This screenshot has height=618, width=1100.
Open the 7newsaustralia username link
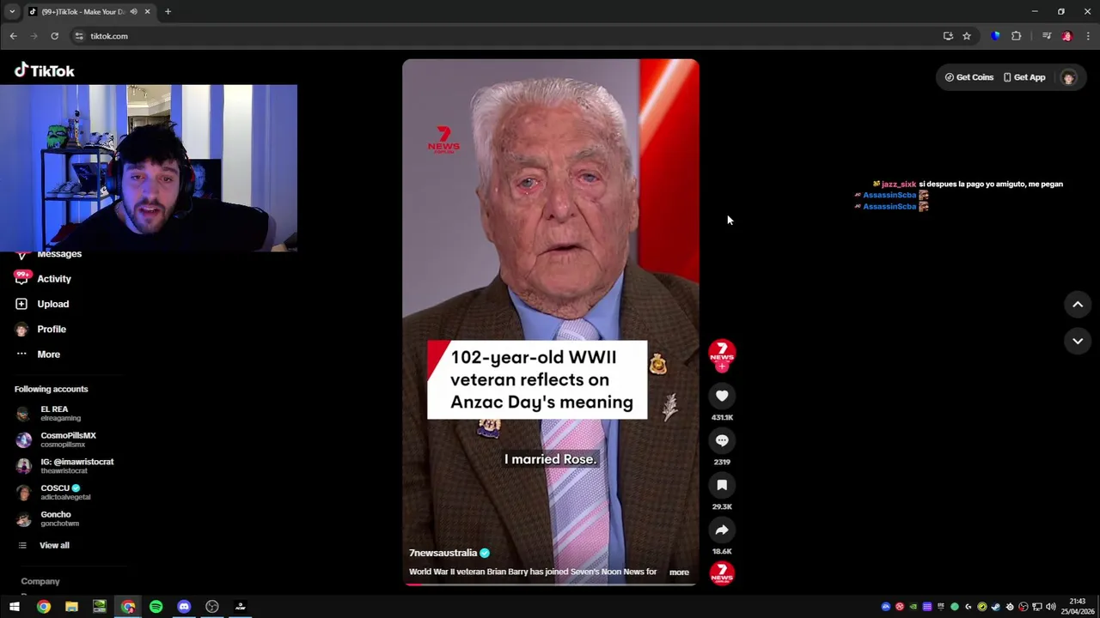443,553
